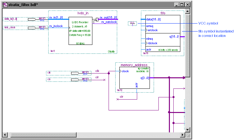
Task: Select the memory_address counter block
Action: click(x=135, y=78)
